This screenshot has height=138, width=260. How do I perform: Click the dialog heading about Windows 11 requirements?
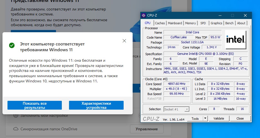[52, 47]
